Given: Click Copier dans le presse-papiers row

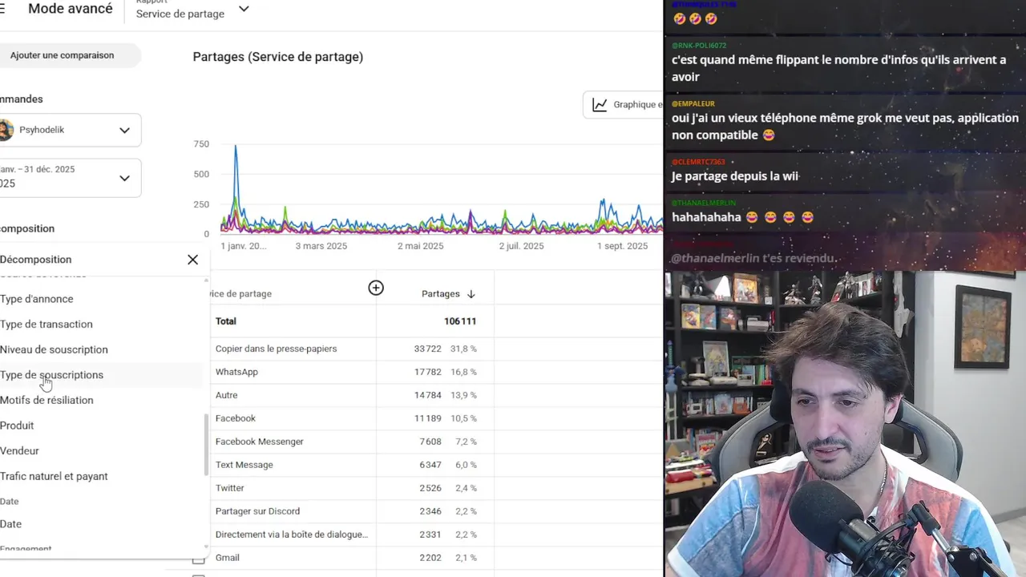Looking at the screenshot, I should pos(276,349).
